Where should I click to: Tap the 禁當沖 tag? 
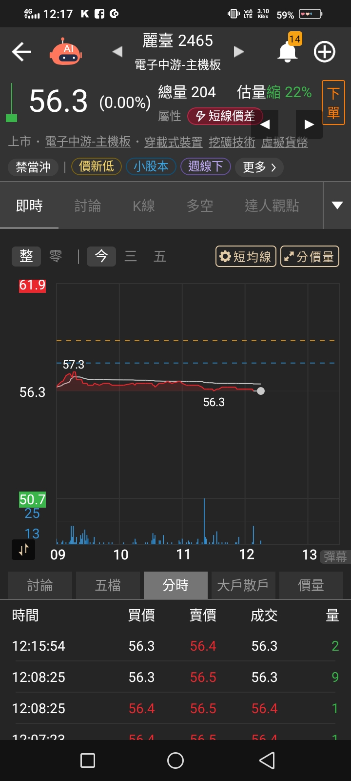pyautogui.click(x=33, y=167)
